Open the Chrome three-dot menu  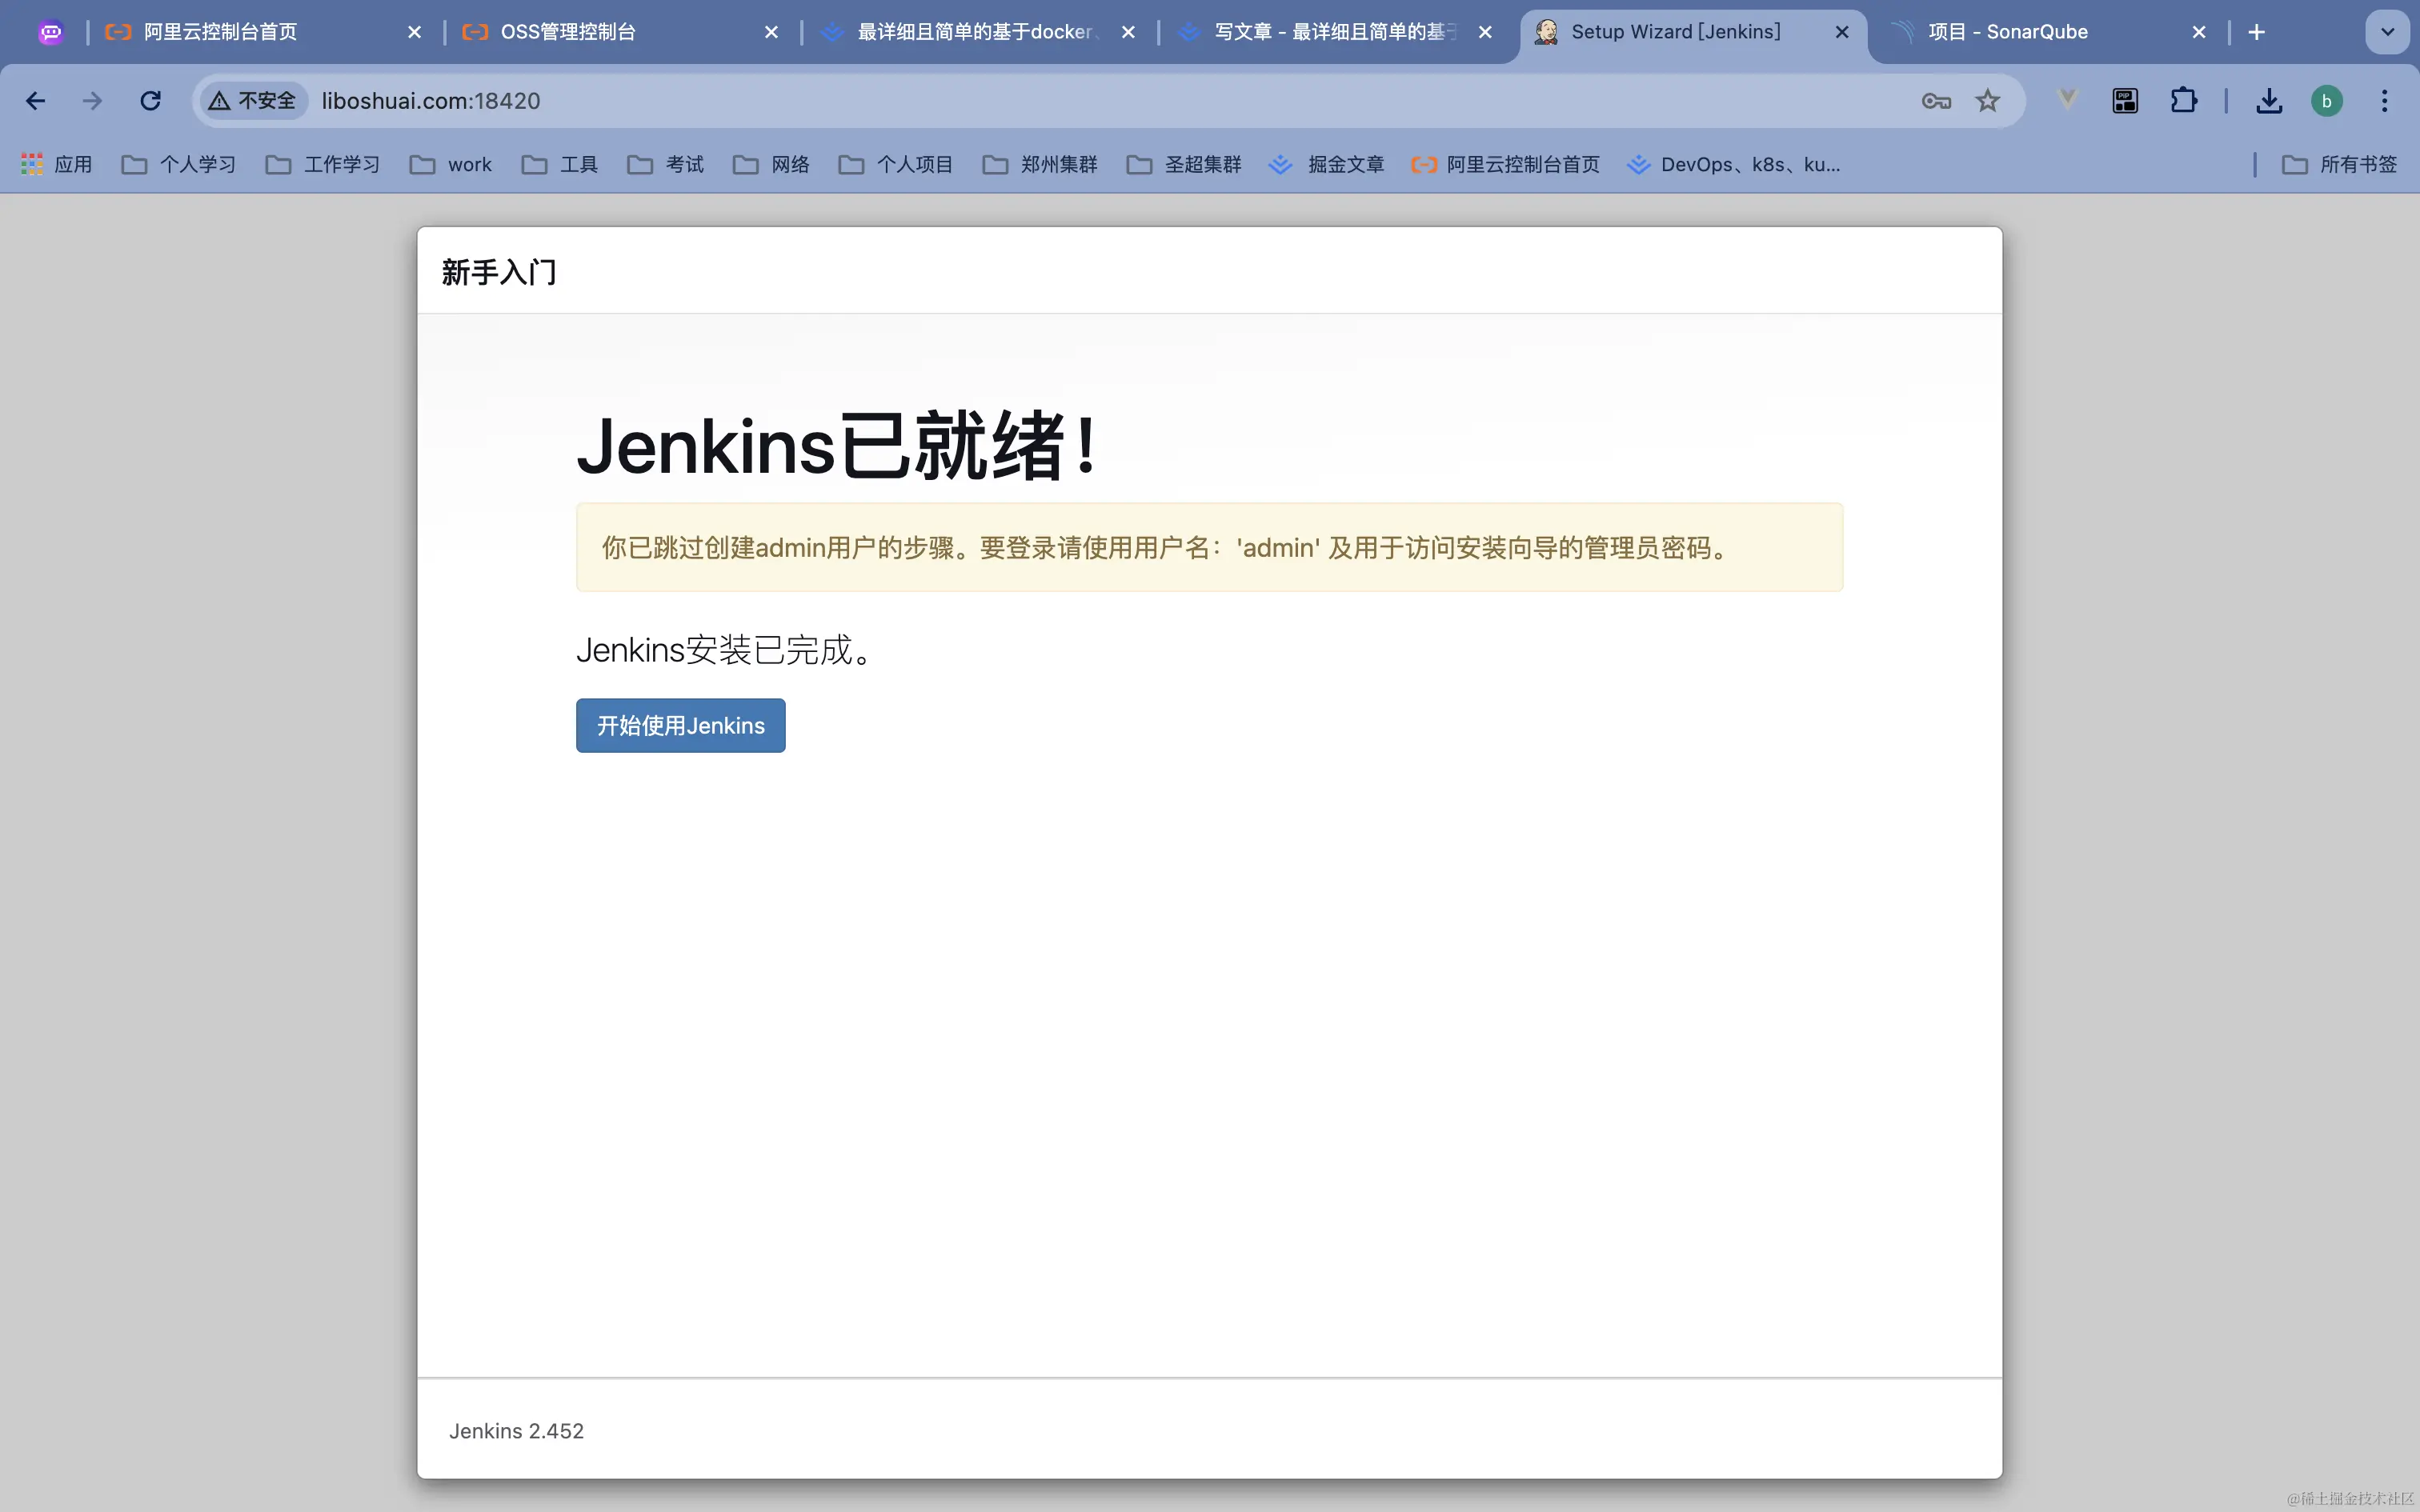(2384, 101)
